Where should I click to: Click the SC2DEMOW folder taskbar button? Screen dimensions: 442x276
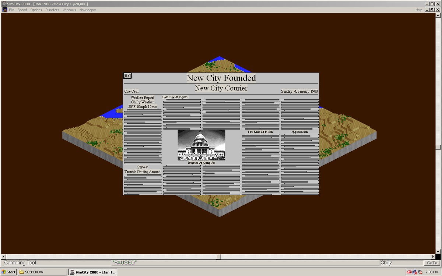(41, 272)
